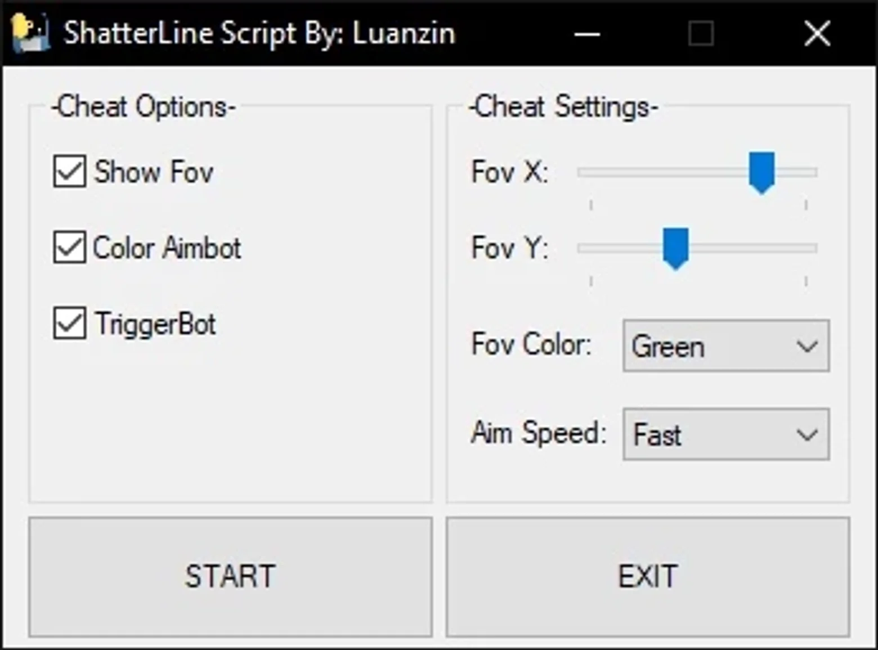Viewport: 878px width, 650px height.
Task: Disable the Color Aimbot checkbox
Action: [x=70, y=247]
